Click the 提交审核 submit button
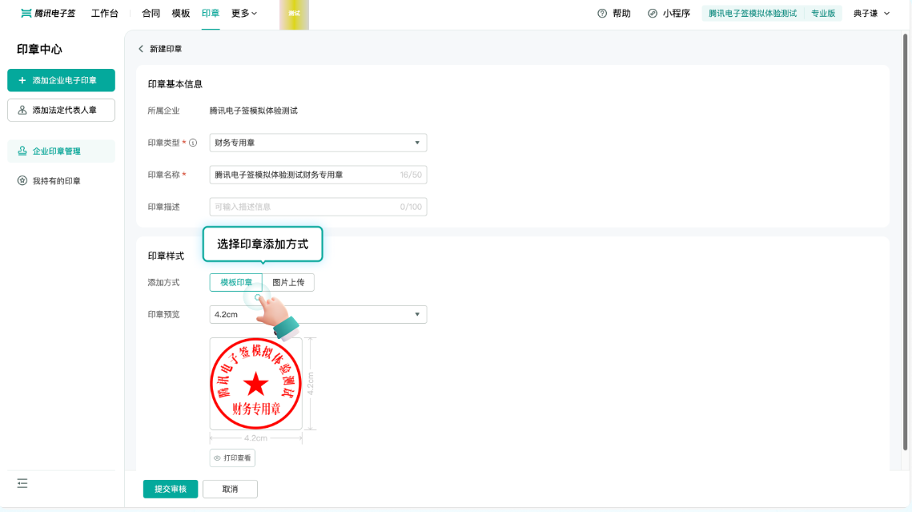 coord(170,489)
